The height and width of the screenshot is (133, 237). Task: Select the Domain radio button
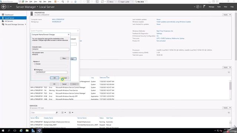tap(35, 64)
